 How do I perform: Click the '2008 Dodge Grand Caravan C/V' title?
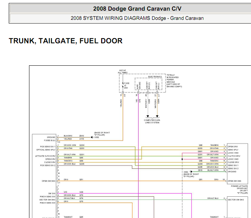click(x=137, y=9)
